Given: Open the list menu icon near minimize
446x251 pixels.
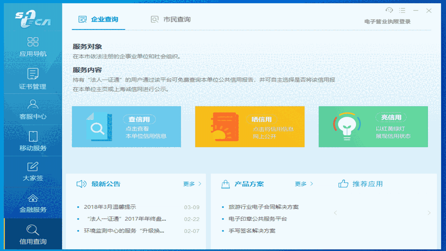Looking at the screenshot, I should point(402,10).
